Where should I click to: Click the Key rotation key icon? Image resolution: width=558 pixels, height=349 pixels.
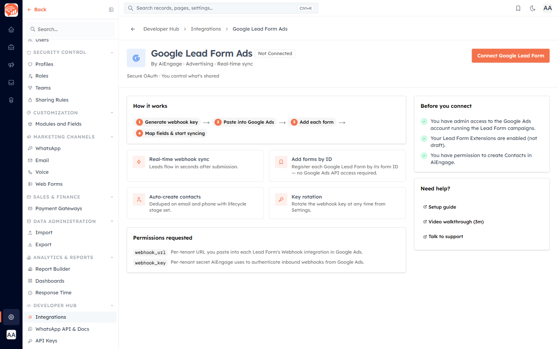(281, 200)
